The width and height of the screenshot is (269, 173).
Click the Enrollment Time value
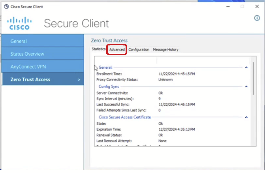coord(177,74)
